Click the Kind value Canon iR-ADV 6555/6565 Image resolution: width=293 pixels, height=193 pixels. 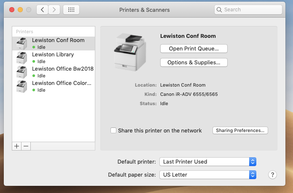[x=189, y=94]
